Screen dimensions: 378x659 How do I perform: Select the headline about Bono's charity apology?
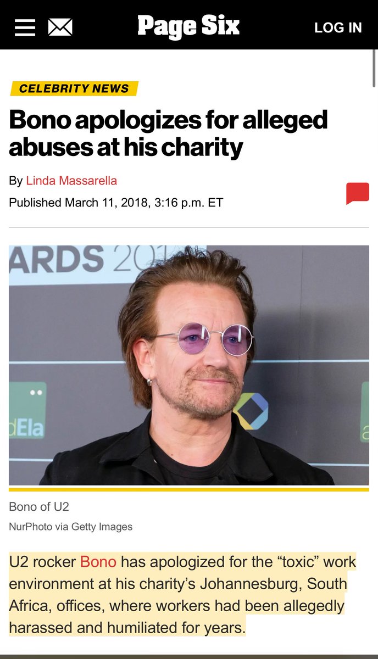(x=168, y=133)
